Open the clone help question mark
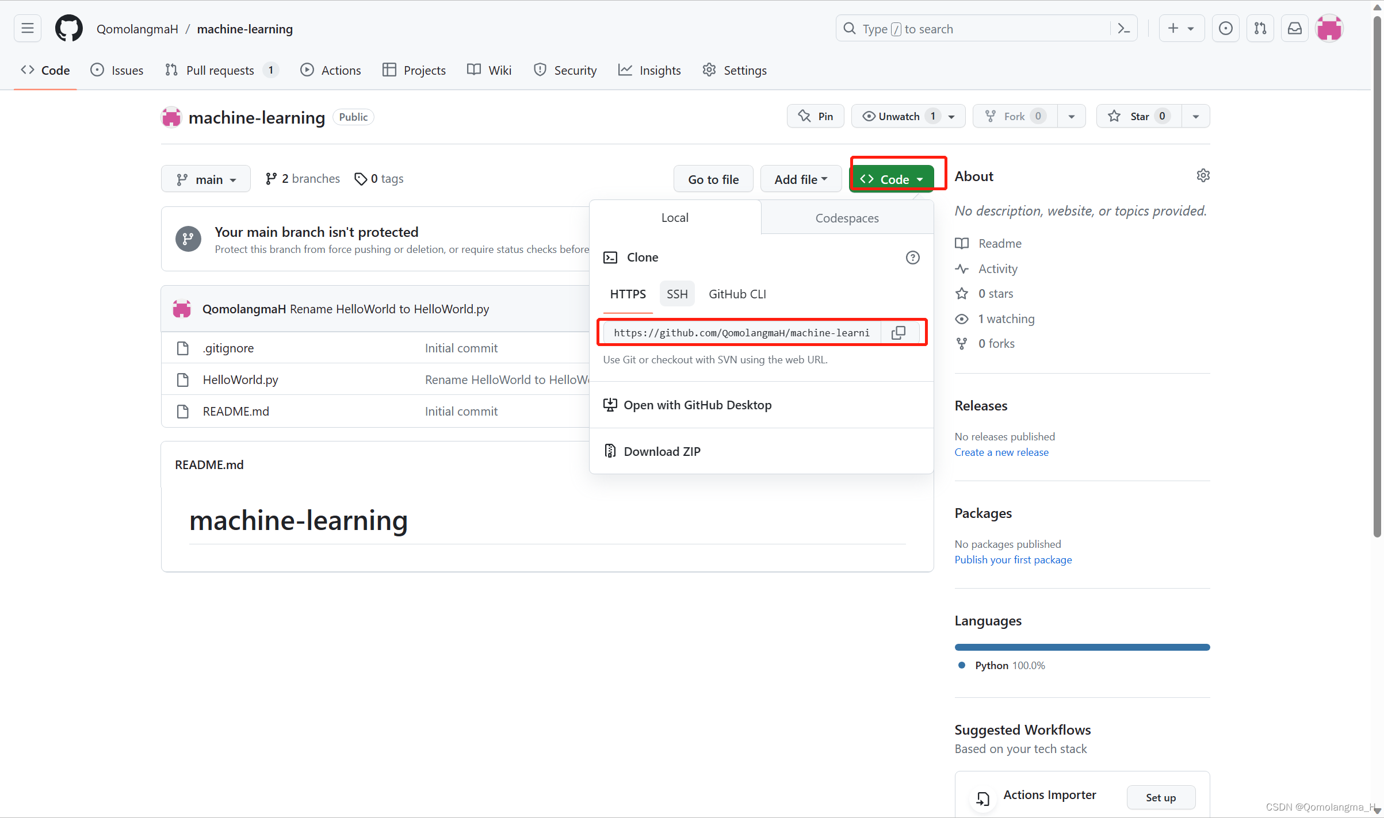The height and width of the screenshot is (818, 1384). tap(912, 257)
